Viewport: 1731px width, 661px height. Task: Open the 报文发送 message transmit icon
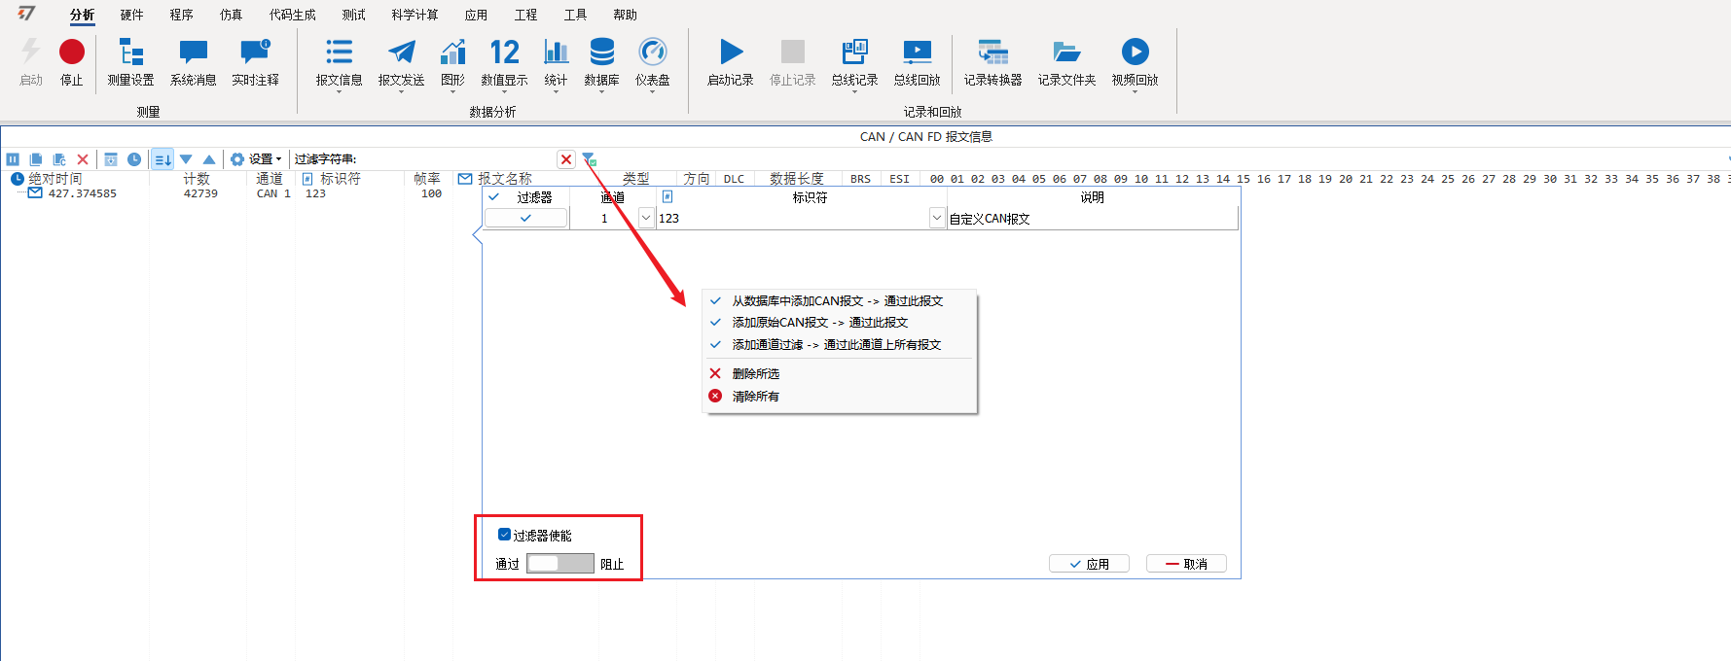pyautogui.click(x=401, y=52)
